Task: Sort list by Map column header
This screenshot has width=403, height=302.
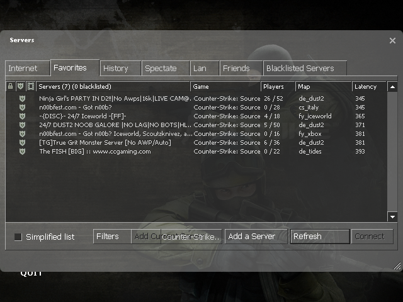Action: (x=324, y=87)
